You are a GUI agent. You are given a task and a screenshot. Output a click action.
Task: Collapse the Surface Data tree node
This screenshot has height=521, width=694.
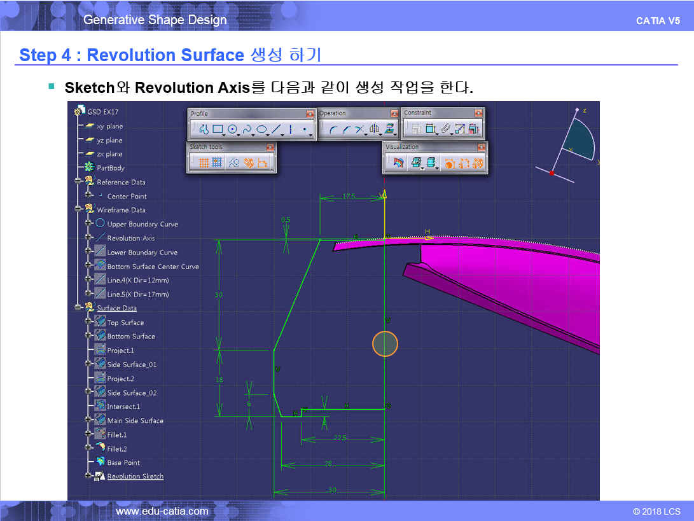click(78, 308)
